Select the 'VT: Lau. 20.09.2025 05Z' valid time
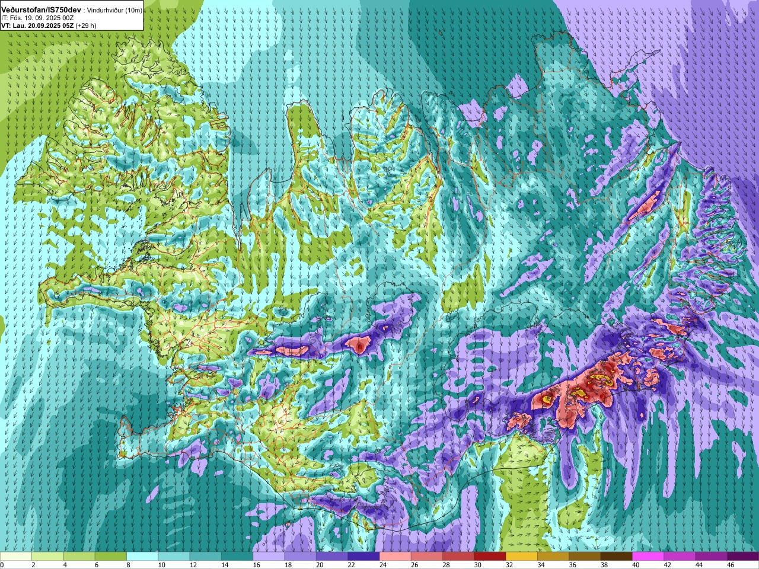759x569 pixels. pos(37,25)
